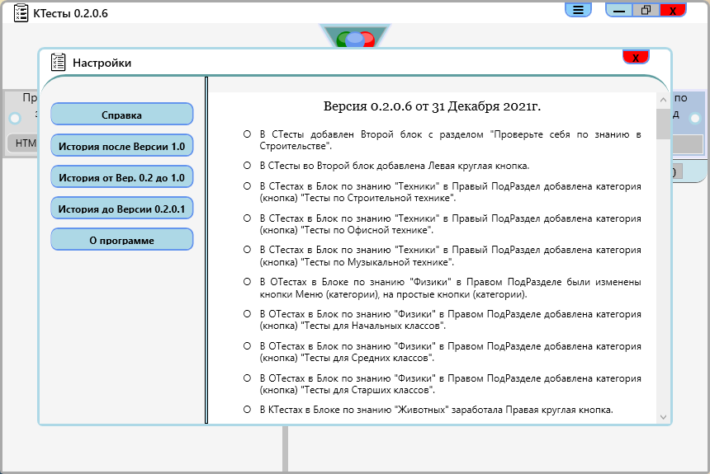The image size is (710, 474).
Task: Click the entry mentioning Тесты по Офисной технике
Action: 450,224
